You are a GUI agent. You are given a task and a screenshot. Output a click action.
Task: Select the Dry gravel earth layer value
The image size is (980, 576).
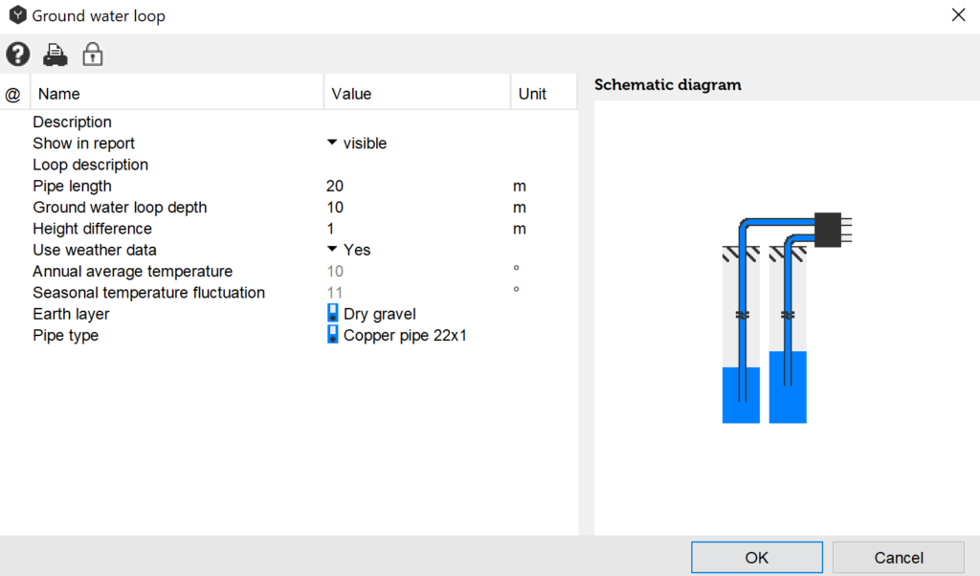(379, 314)
